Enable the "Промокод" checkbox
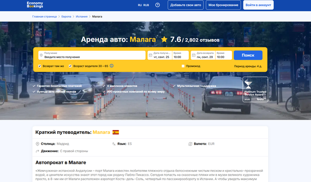This screenshot has width=311, height=182. tap(183, 66)
